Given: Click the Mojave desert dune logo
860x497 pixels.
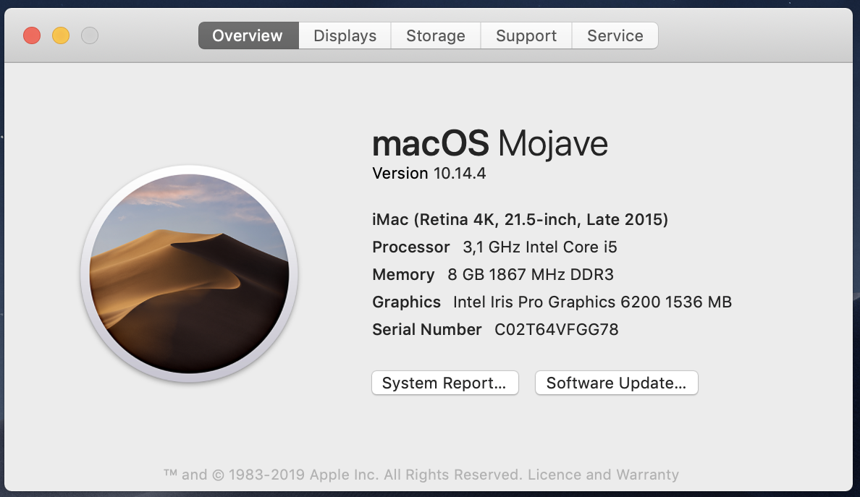Looking at the screenshot, I should coord(189,273).
